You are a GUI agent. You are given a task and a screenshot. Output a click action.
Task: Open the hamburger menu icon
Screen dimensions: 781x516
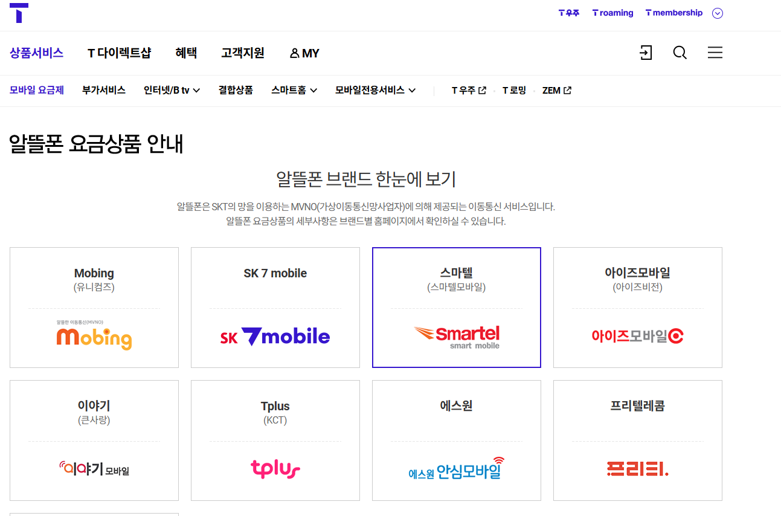tap(715, 53)
